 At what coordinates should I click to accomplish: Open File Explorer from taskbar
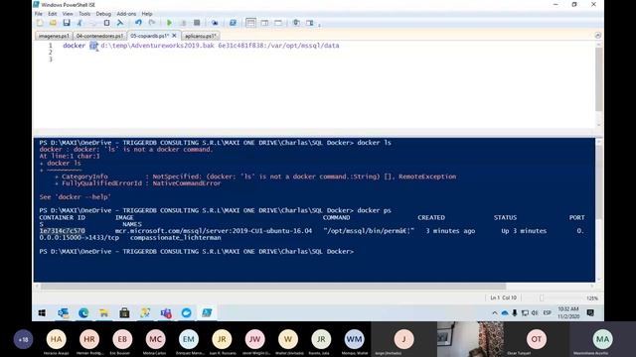[x=103, y=313]
